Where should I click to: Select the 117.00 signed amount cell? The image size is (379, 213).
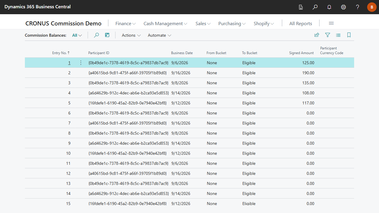pyautogui.click(x=308, y=103)
